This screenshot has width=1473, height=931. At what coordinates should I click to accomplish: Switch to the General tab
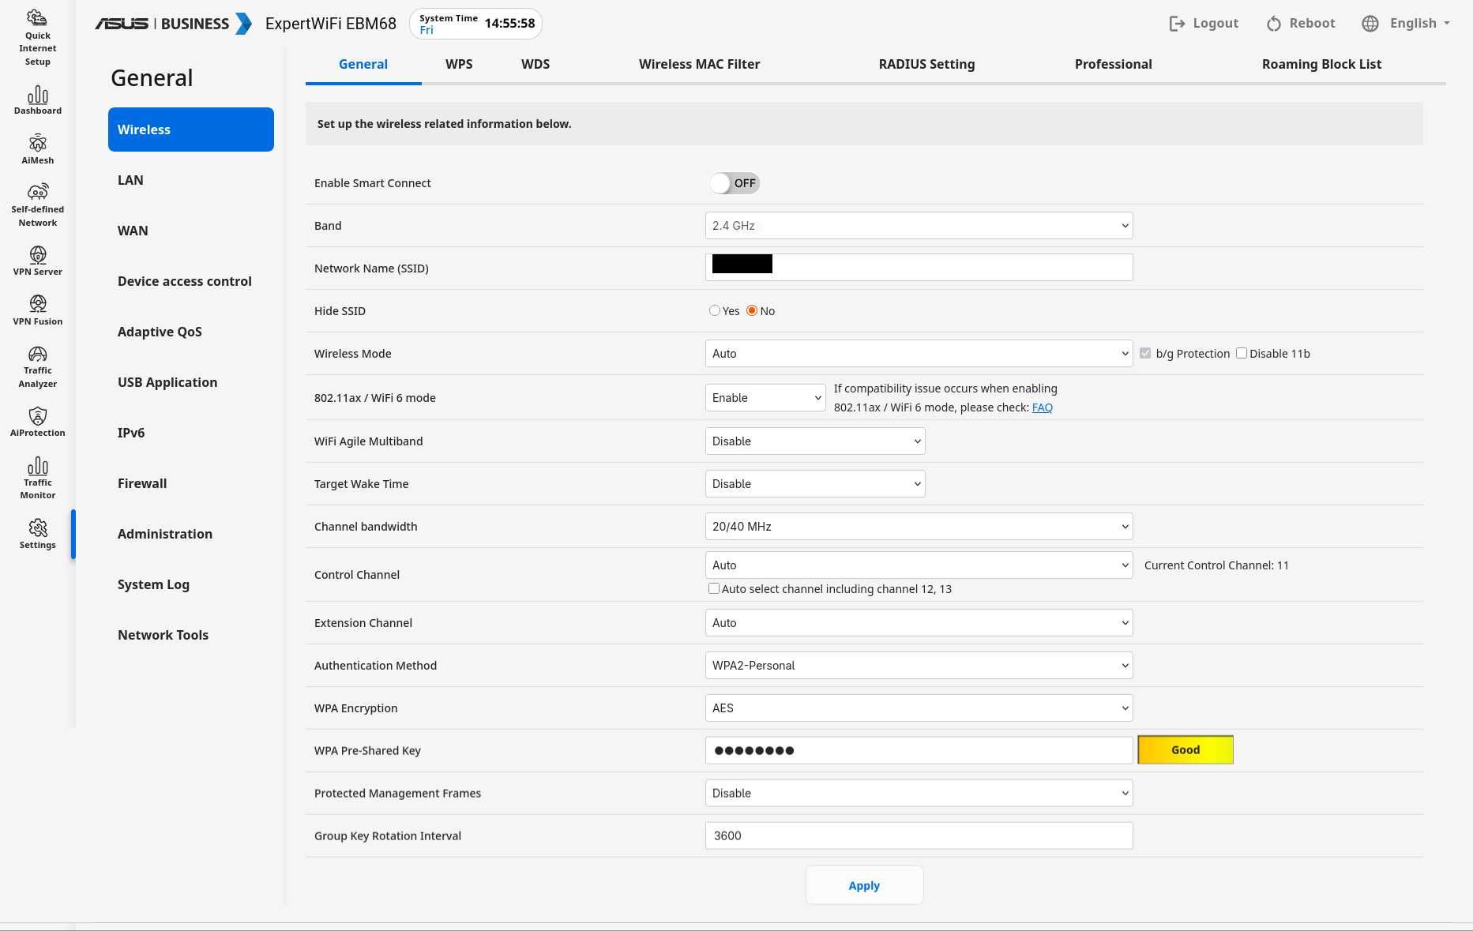pos(363,65)
